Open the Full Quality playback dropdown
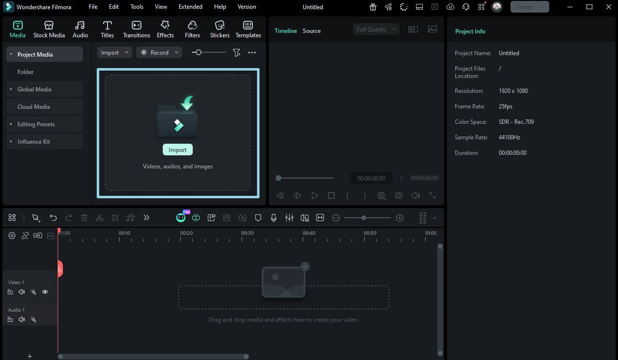The image size is (618, 360). click(x=376, y=29)
